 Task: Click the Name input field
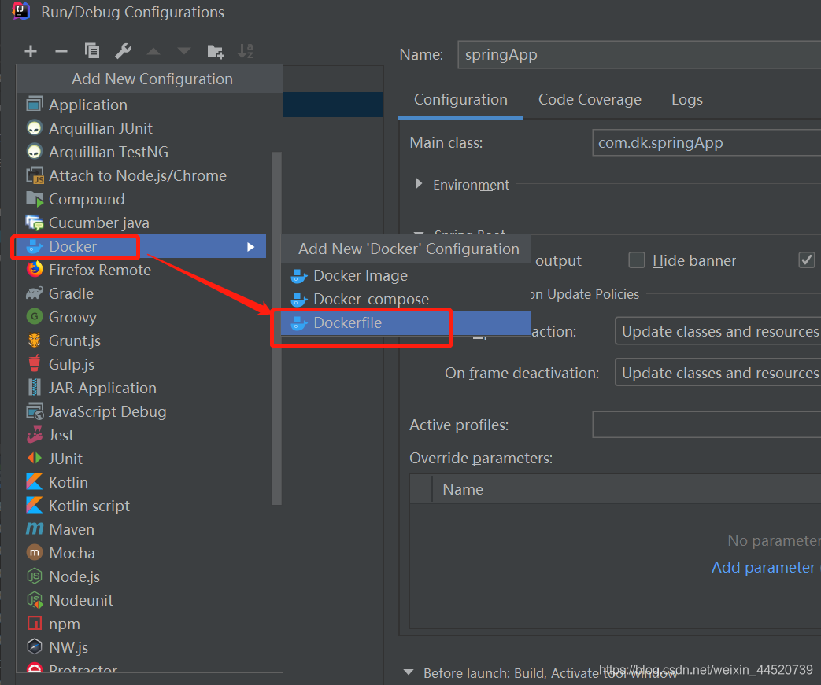pyautogui.click(x=639, y=55)
